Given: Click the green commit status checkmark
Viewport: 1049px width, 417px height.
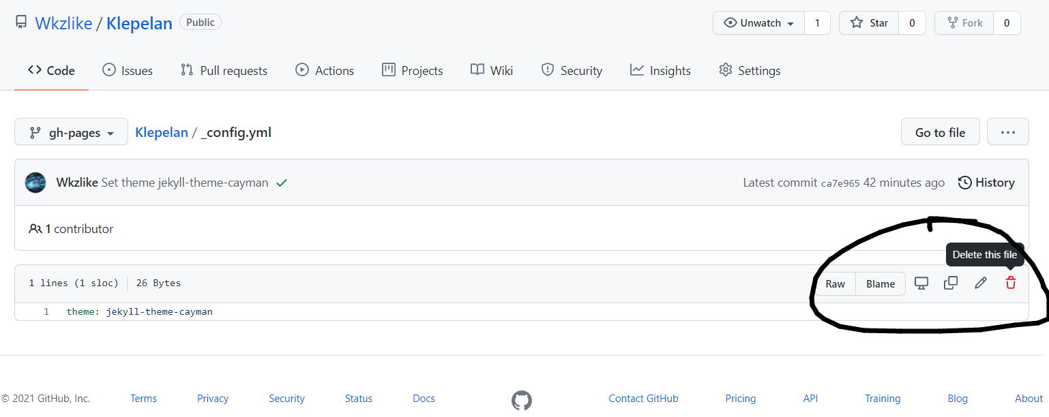Looking at the screenshot, I should point(282,183).
